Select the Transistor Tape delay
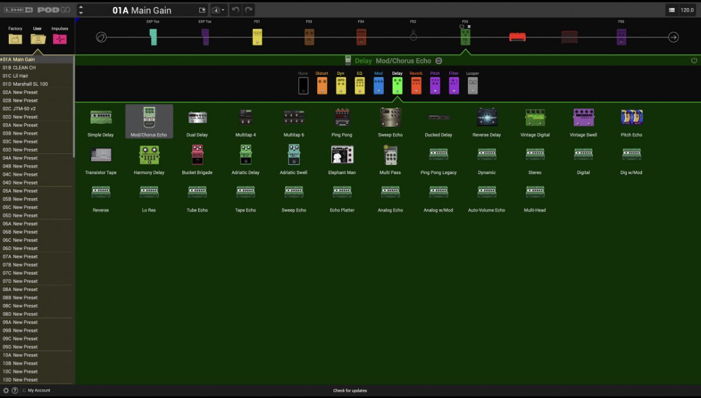 point(100,160)
